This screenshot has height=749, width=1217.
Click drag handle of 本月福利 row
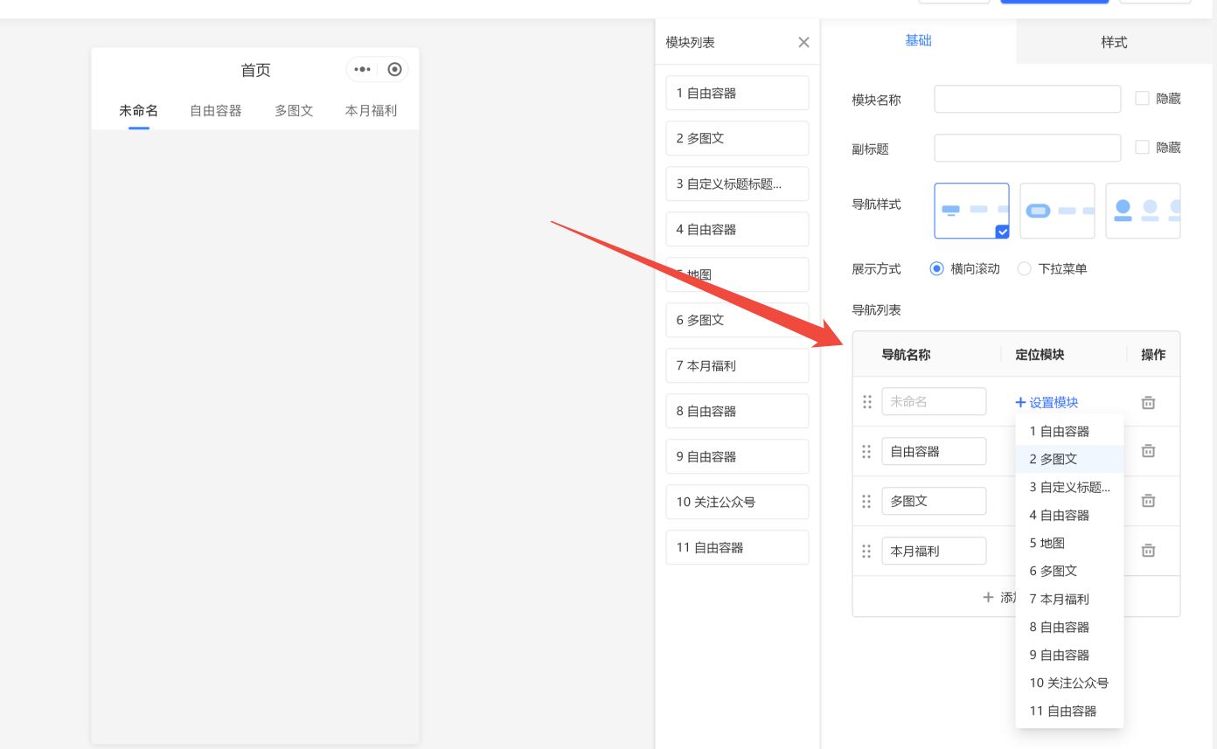coord(867,551)
